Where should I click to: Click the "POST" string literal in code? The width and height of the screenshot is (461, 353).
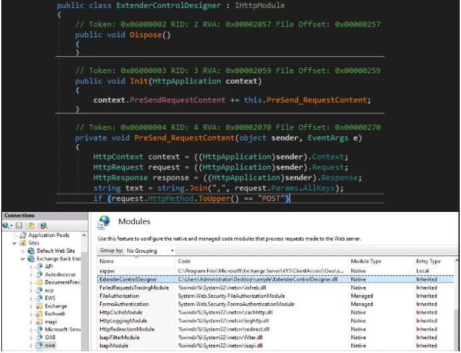tap(271, 199)
